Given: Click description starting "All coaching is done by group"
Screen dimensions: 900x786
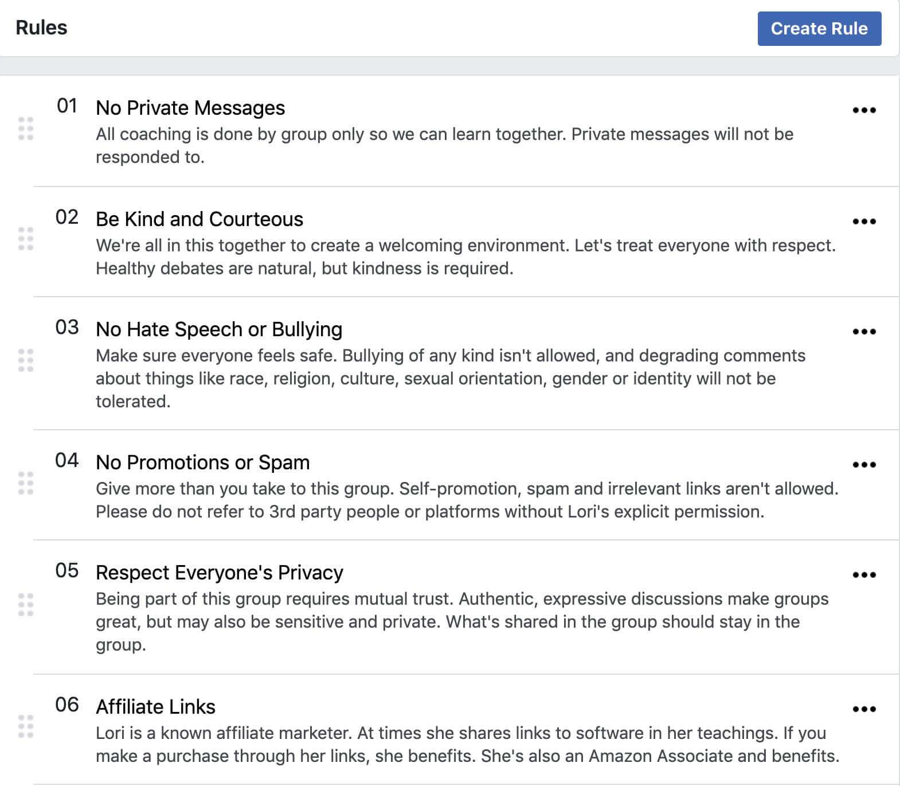Looking at the screenshot, I should 445,146.
